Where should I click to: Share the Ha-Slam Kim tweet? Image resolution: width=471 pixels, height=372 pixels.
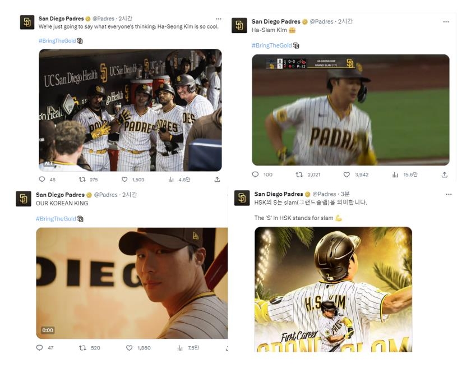445,174
